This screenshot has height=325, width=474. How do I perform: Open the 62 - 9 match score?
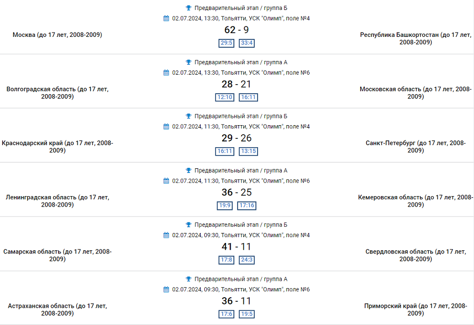pyautogui.click(x=236, y=30)
